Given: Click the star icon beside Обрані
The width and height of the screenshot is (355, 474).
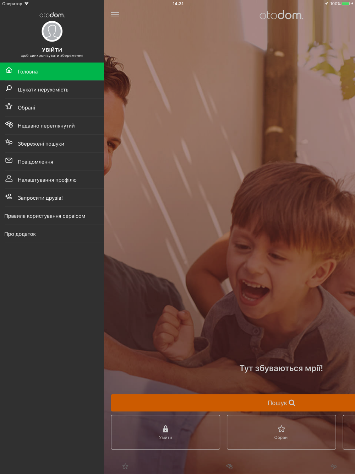Looking at the screenshot, I should pos(9,106).
